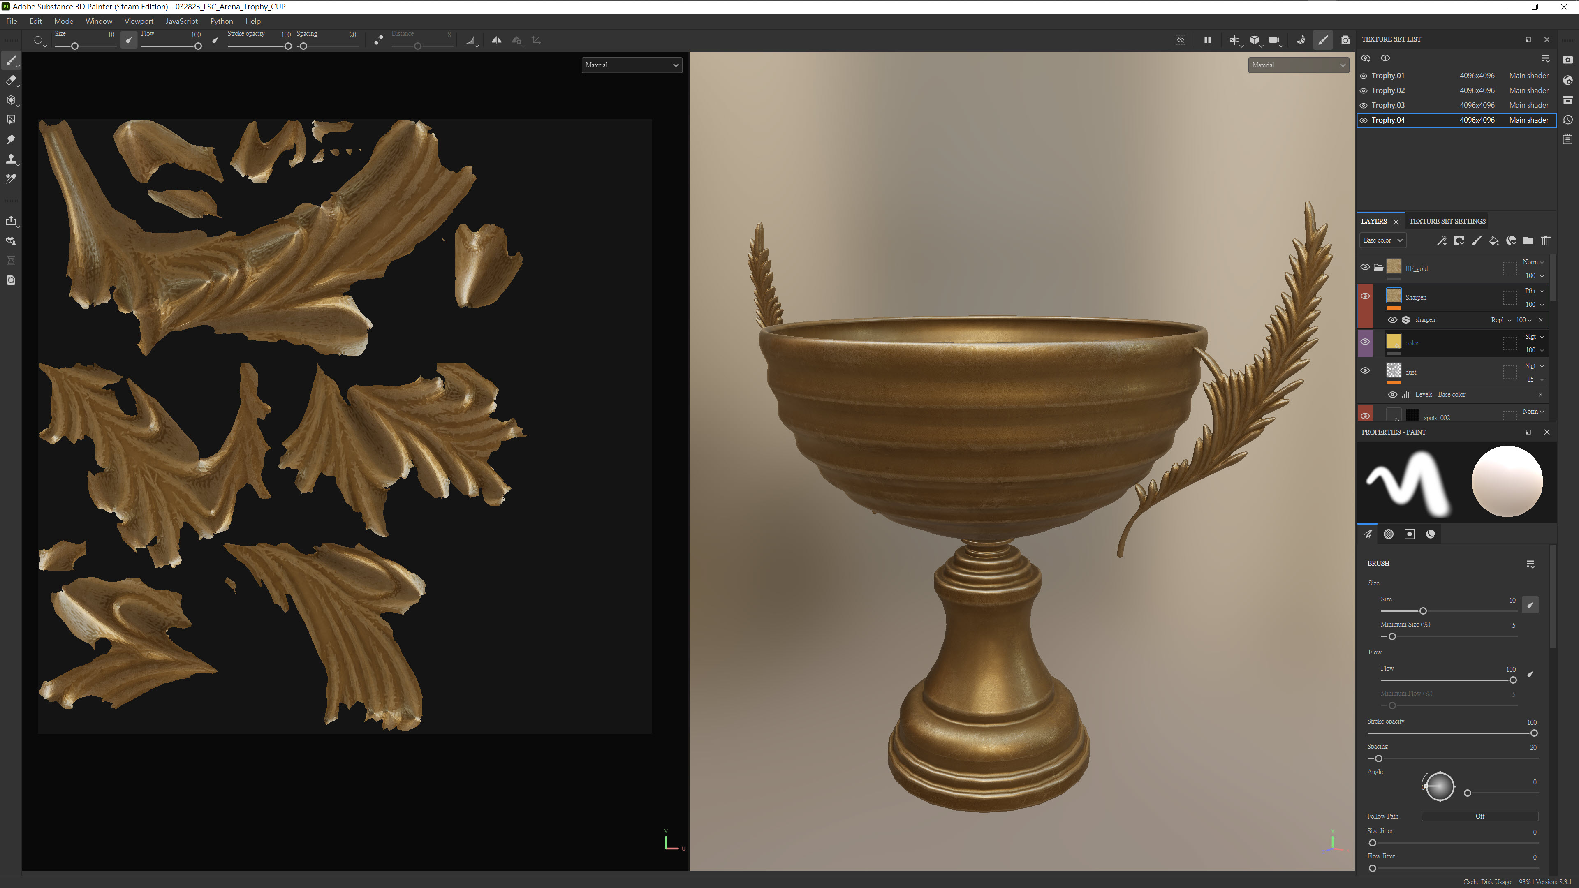Open the Base color channel dropdown

(x=1382, y=241)
